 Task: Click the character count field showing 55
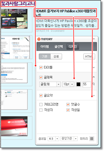(87, 85)
